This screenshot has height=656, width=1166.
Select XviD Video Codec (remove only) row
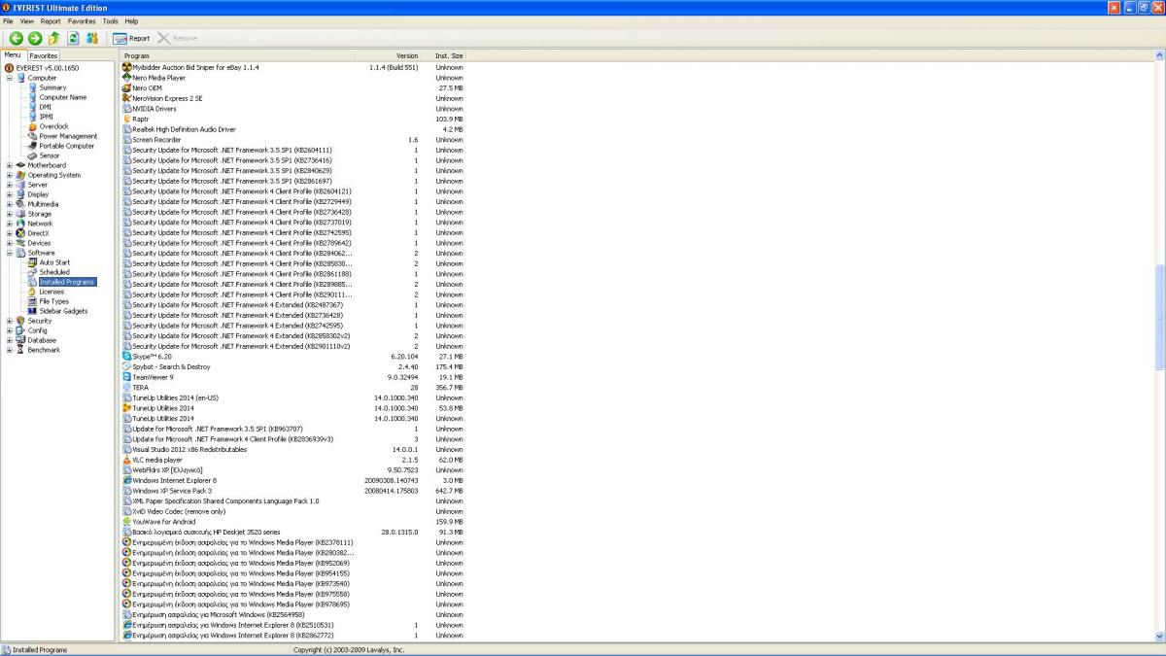293,511
